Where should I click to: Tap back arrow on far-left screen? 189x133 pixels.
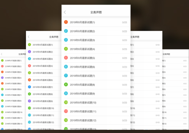(x=2, y=54)
